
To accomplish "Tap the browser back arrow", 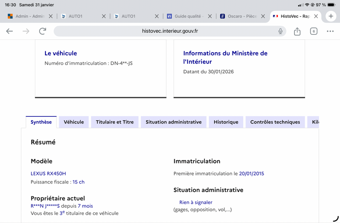I will 9,31.
